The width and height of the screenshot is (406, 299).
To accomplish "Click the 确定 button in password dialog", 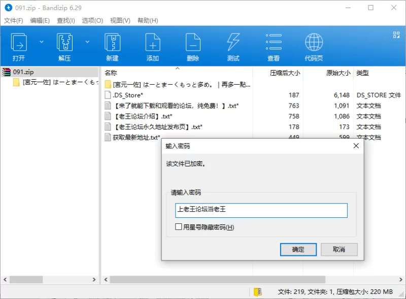I will tap(298, 250).
